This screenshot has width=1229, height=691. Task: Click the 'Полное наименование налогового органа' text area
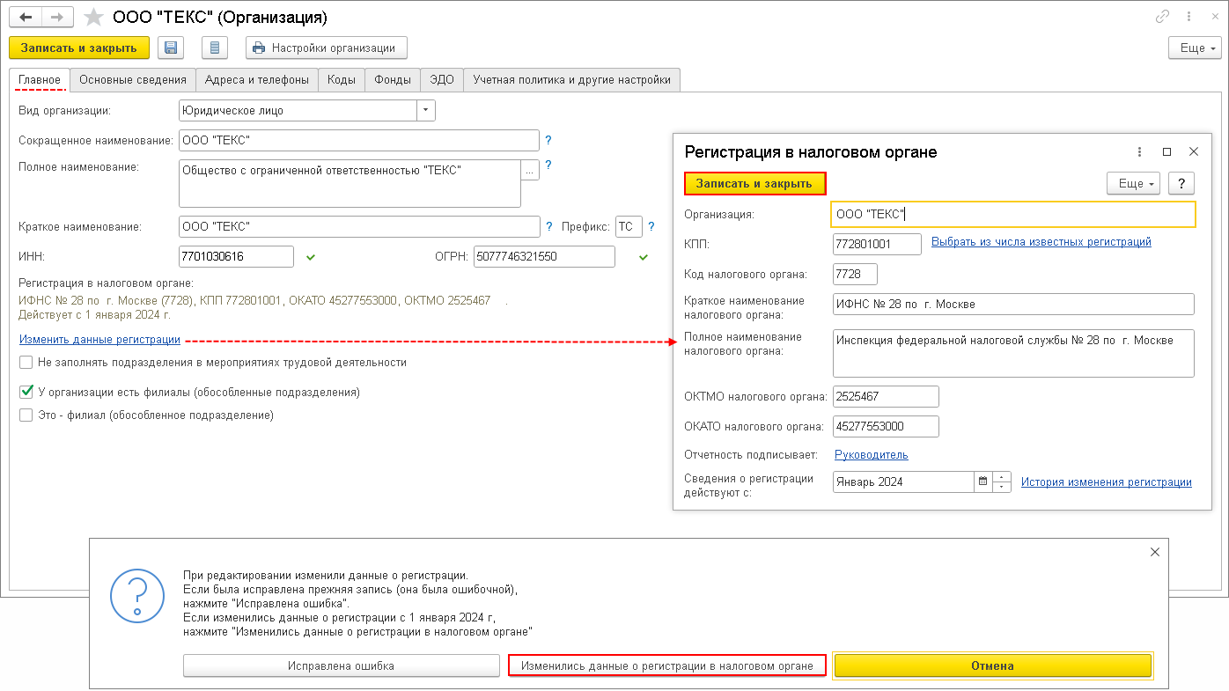click(x=1013, y=353)
